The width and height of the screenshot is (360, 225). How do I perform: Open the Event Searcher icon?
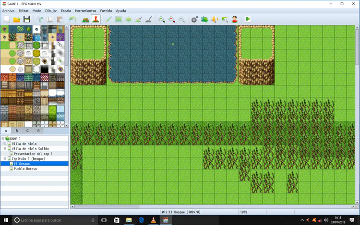pos(225,19)
